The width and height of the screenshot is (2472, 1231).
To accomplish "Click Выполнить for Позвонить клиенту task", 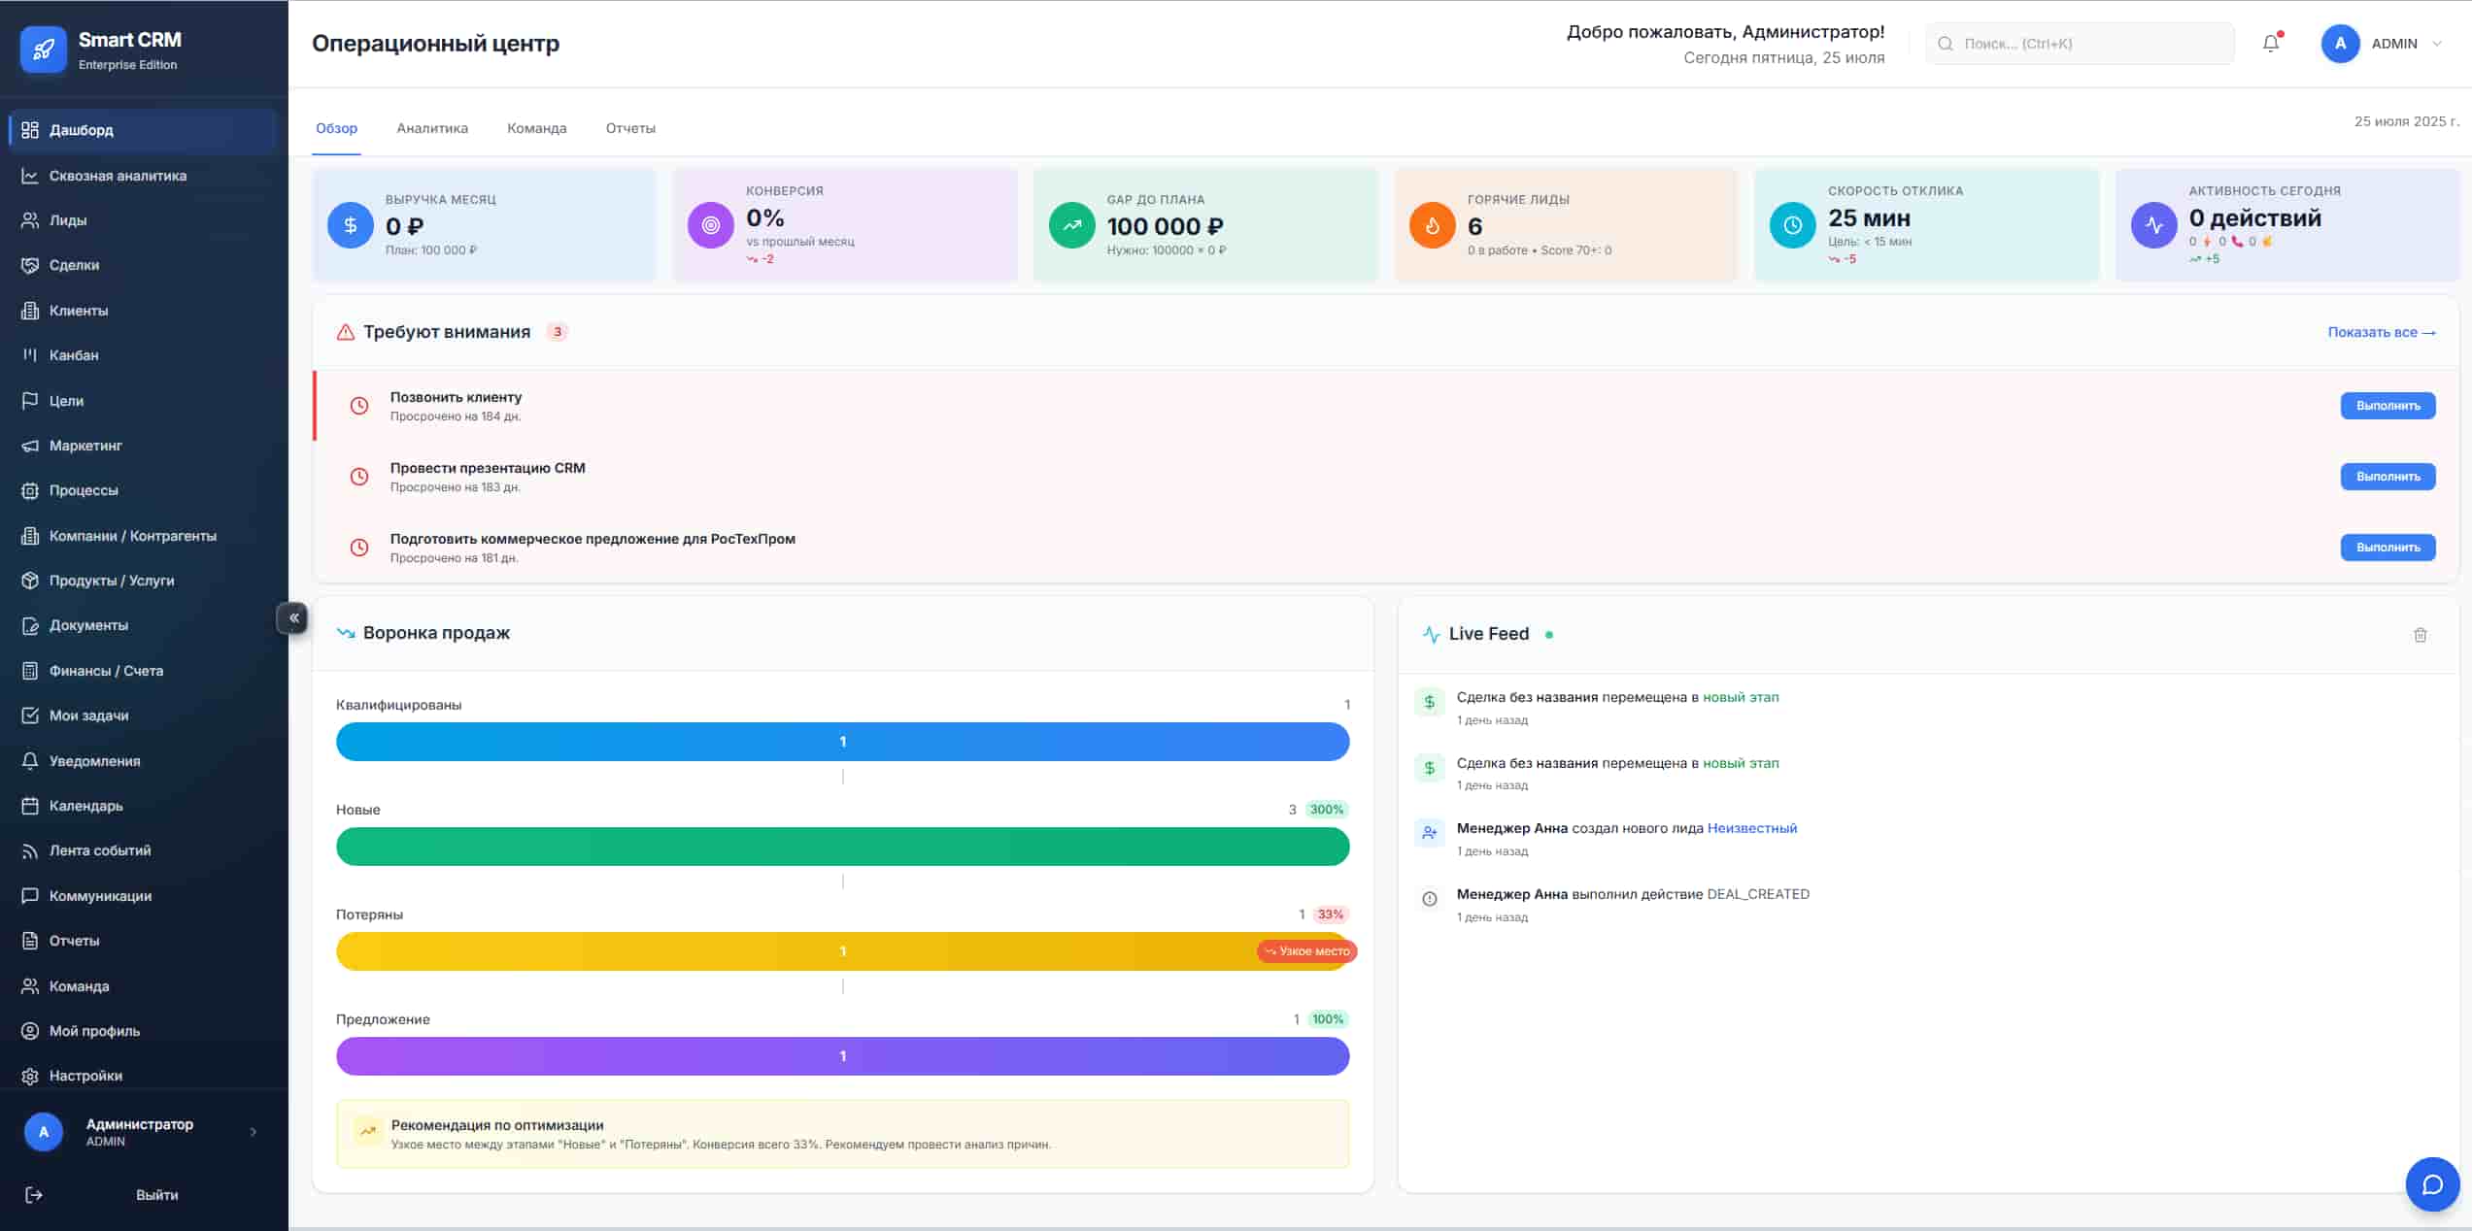I will coord(2387,406).
